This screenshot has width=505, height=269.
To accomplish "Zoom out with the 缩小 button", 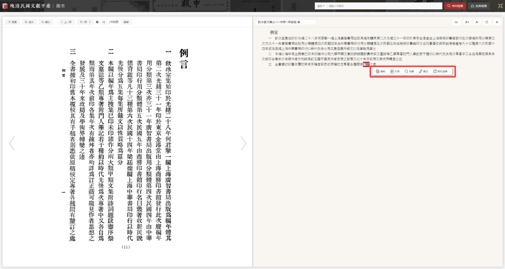I will pos(46,22).
